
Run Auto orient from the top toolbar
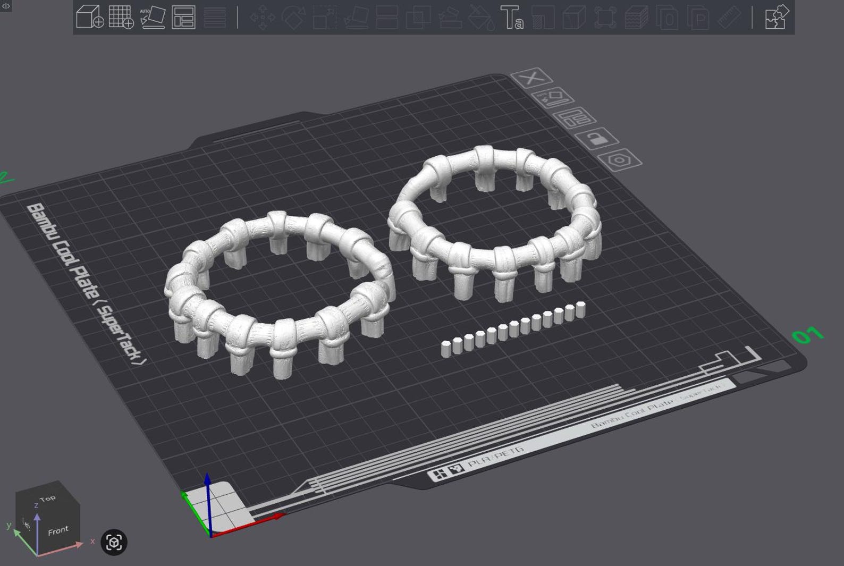coord(153,17)
